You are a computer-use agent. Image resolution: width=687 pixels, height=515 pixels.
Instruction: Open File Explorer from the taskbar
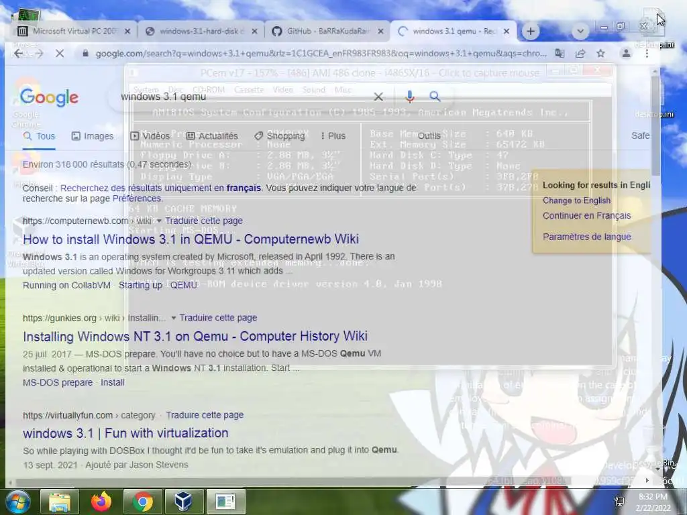60,502
